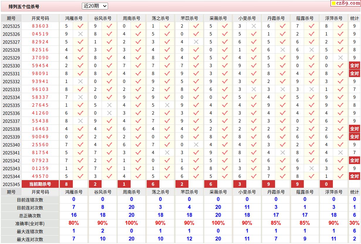Image resolution: width=361 pixels, height=244 pixels.
Task: Click the 全对 badge in row 2025330
Action: click(x=354, y=66)
